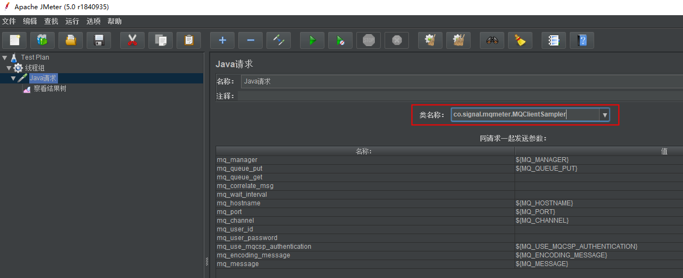Select Test Plan in the tree
Screen dimensions: 683x278
pos(35,57)
